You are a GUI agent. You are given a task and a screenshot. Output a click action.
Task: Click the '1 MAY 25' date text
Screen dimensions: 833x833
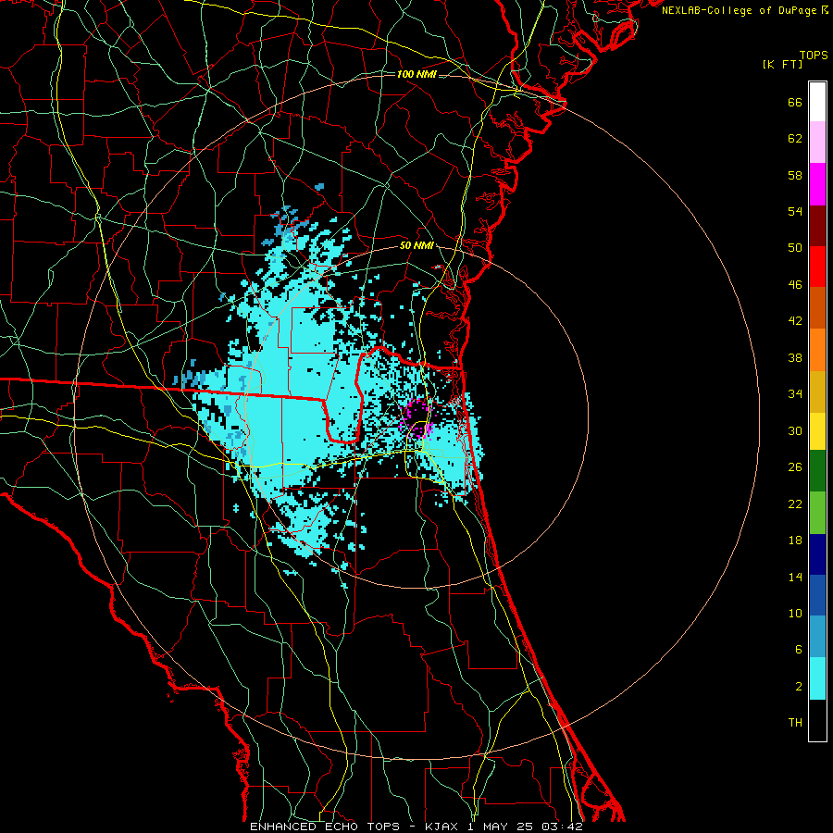pos(502,827)
